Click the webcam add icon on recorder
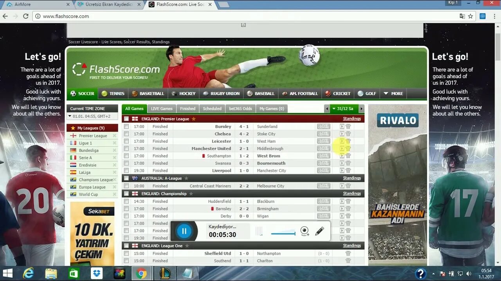 coord(305,231)
